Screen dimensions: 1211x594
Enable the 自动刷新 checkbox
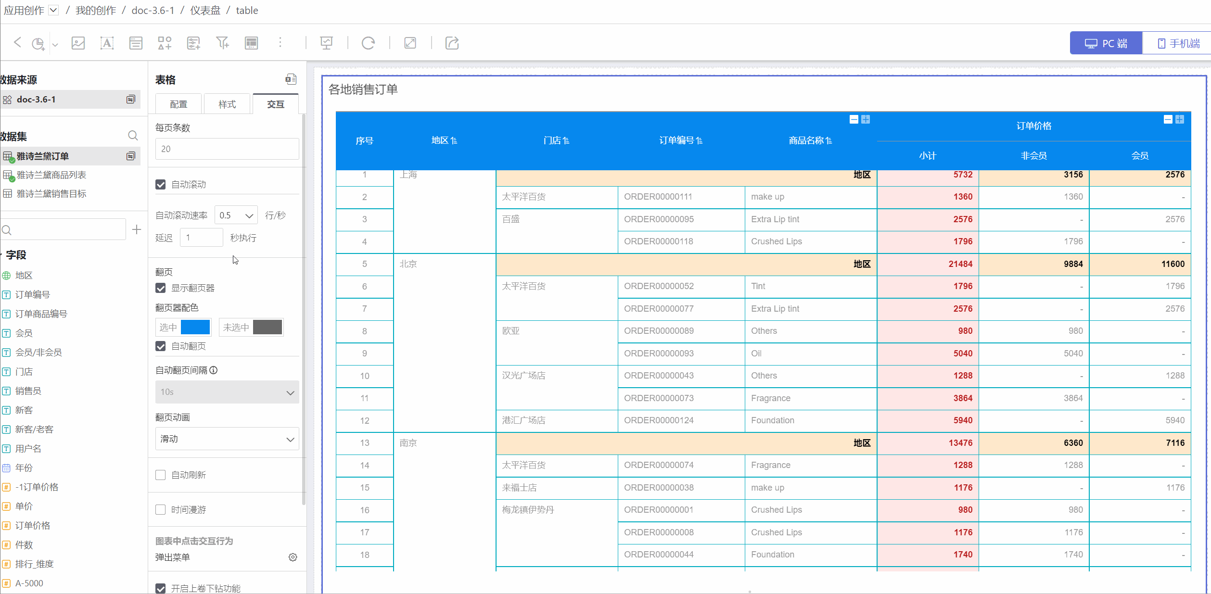161,475
